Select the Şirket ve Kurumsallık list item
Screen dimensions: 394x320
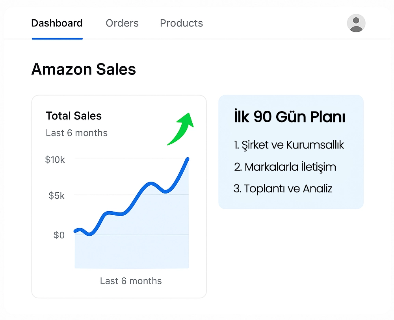point(289,145)
